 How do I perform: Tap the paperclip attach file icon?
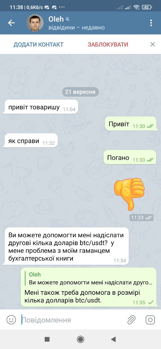click(132, 320)
